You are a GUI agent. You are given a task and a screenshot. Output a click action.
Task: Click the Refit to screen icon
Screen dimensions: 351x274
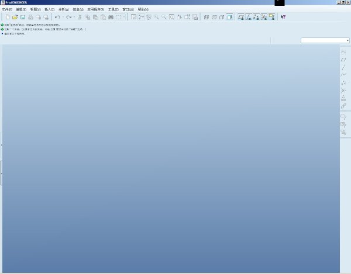(x=171, y=17)
